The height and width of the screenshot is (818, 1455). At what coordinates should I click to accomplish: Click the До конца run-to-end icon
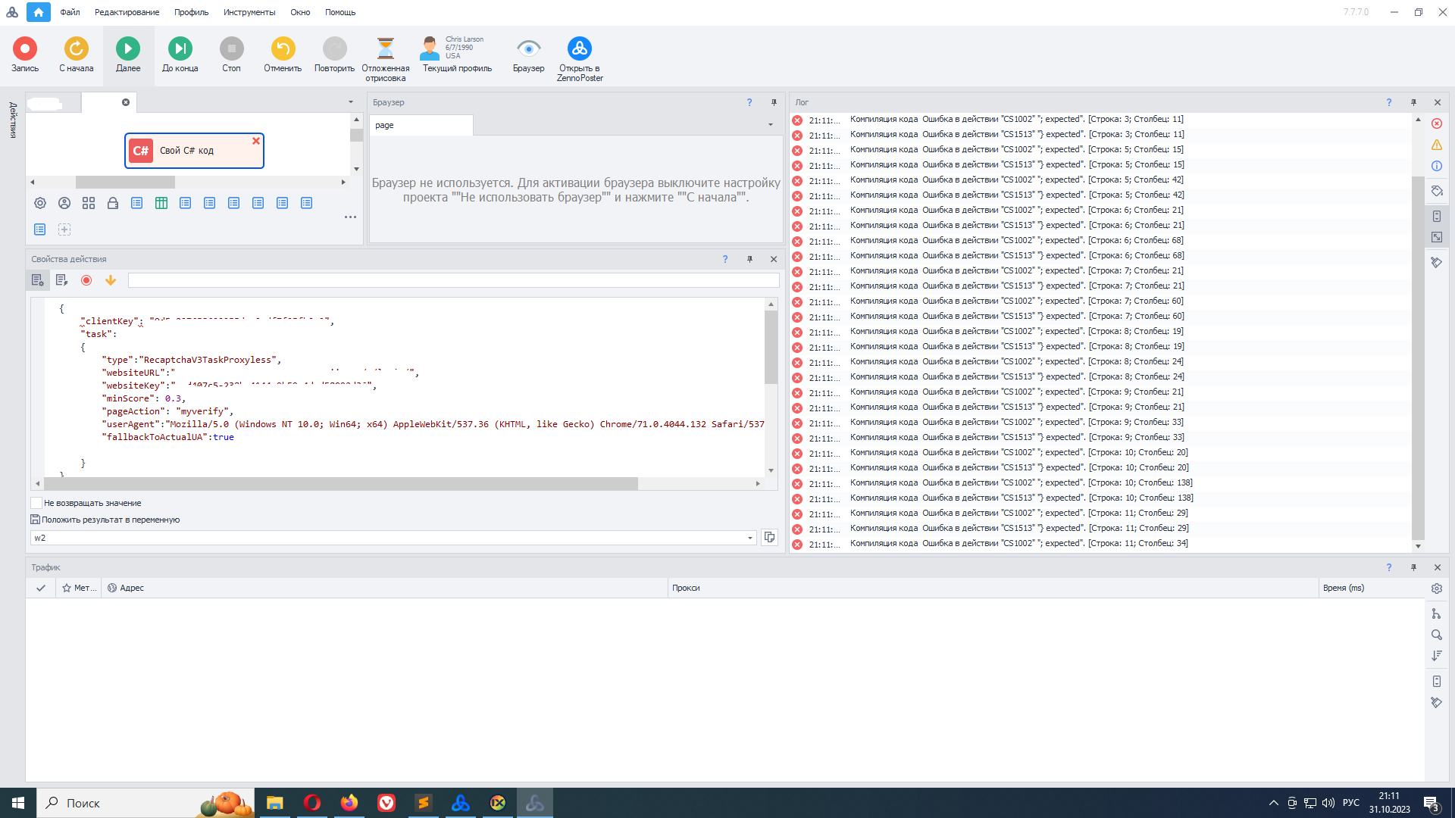pos(180,49)
